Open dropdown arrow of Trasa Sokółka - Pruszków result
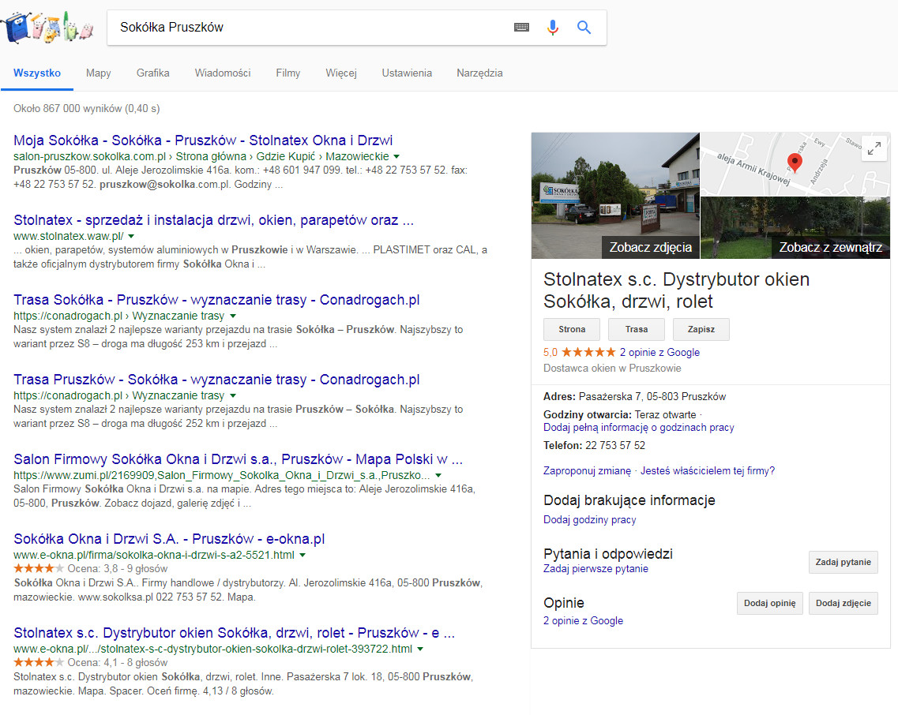 coord(233,316)
